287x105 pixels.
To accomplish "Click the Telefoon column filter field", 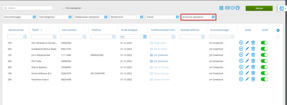I will point(103,37).
